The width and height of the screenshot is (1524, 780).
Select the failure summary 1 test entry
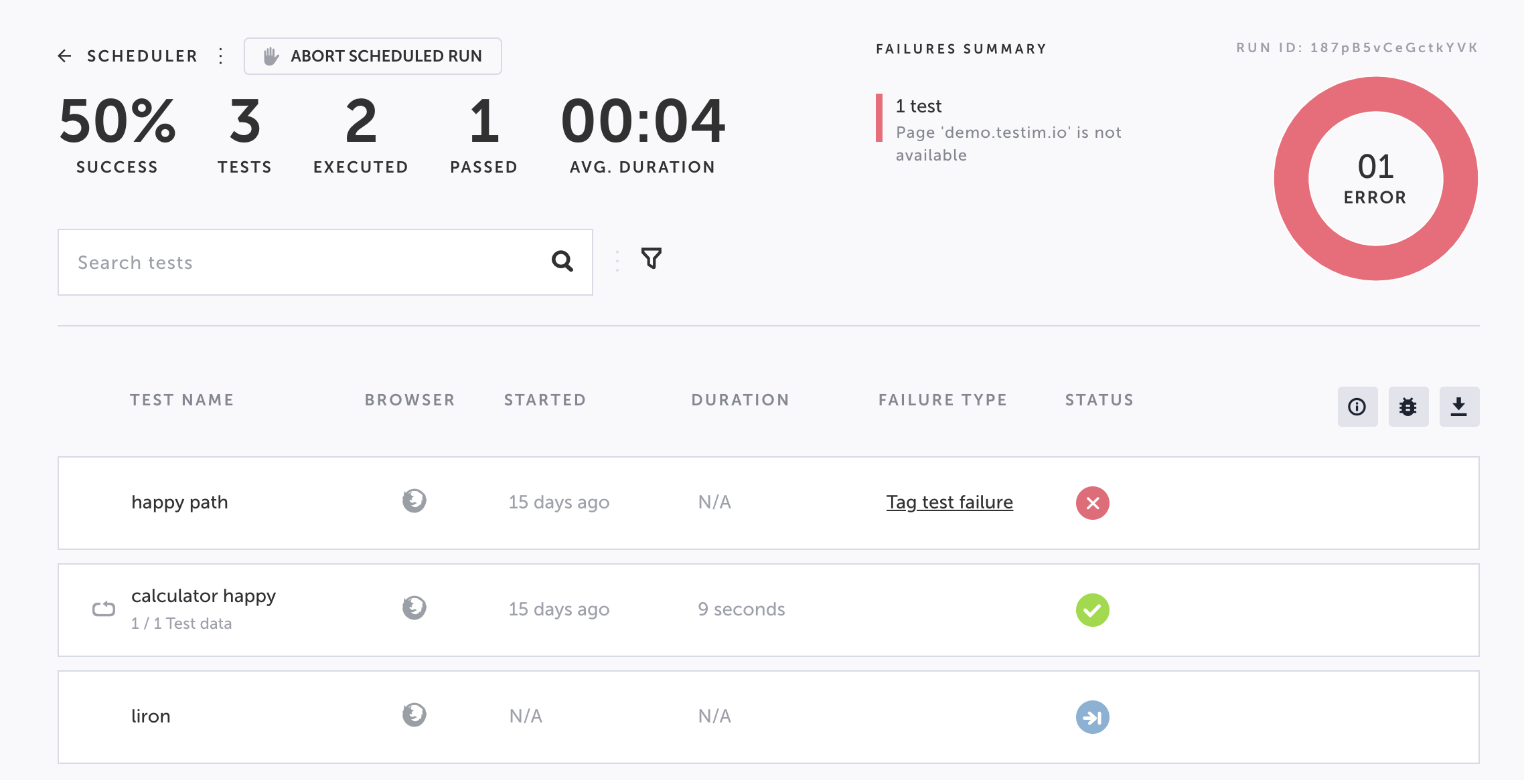coord(919,106)
